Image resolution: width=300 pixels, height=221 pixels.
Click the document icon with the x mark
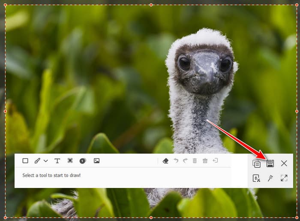[x=256, y=178]
